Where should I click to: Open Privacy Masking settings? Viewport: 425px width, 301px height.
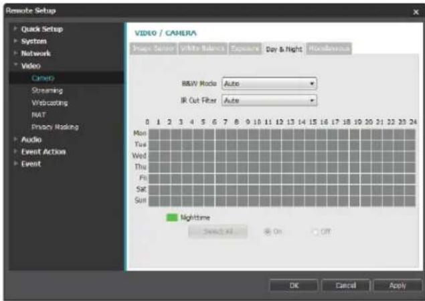click(x=55, y=127)
